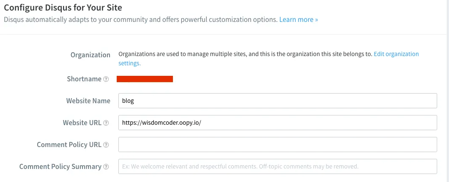Image resolution: width=449 pixels, height=182 pixels.
Task: Click the red redacted shortname value
Action: click(x=145, y=79)
